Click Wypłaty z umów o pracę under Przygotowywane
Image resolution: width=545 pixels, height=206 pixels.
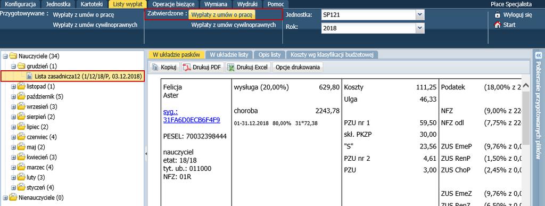(84, 15)
